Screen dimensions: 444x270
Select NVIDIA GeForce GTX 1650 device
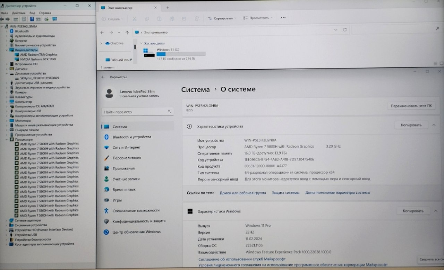coord(38,59)
